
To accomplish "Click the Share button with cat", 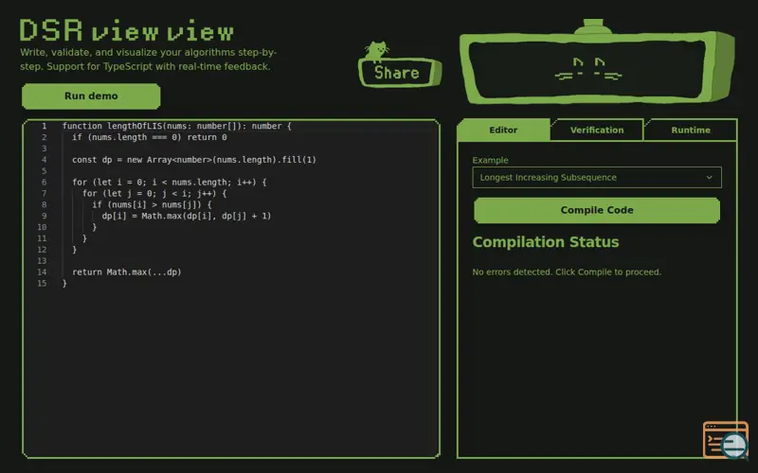I will point(399,73).
